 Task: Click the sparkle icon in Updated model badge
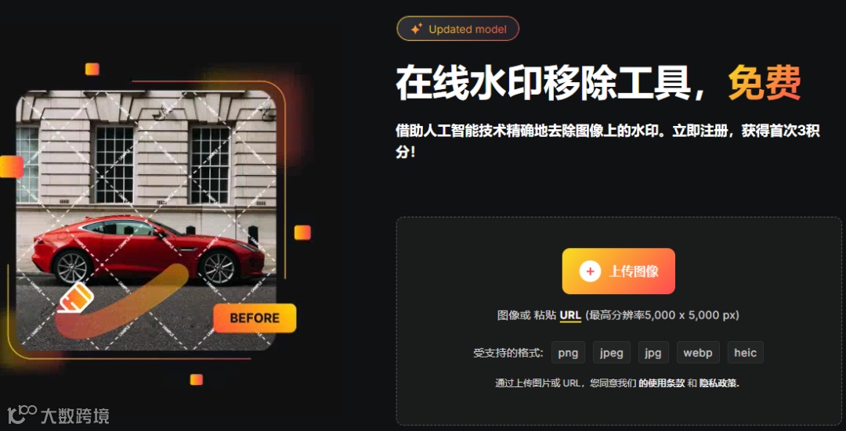click(415, 29)
